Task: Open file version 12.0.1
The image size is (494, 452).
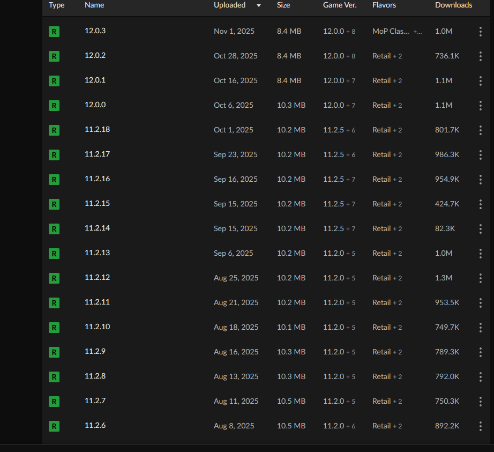Action: (x=95, y=80)
